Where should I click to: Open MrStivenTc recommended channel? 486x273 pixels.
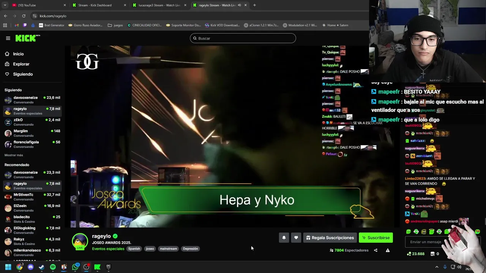[x=32, y=197]
